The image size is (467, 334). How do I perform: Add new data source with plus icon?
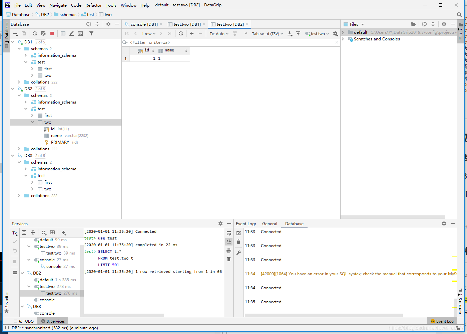pyautogui.click(x=15, y=33)
